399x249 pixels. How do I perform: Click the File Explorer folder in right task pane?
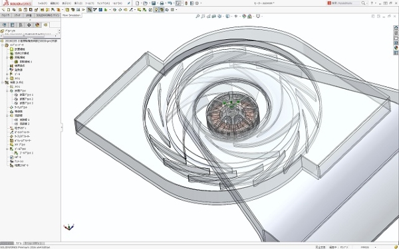pyautogui.click(x=396, y=38)
